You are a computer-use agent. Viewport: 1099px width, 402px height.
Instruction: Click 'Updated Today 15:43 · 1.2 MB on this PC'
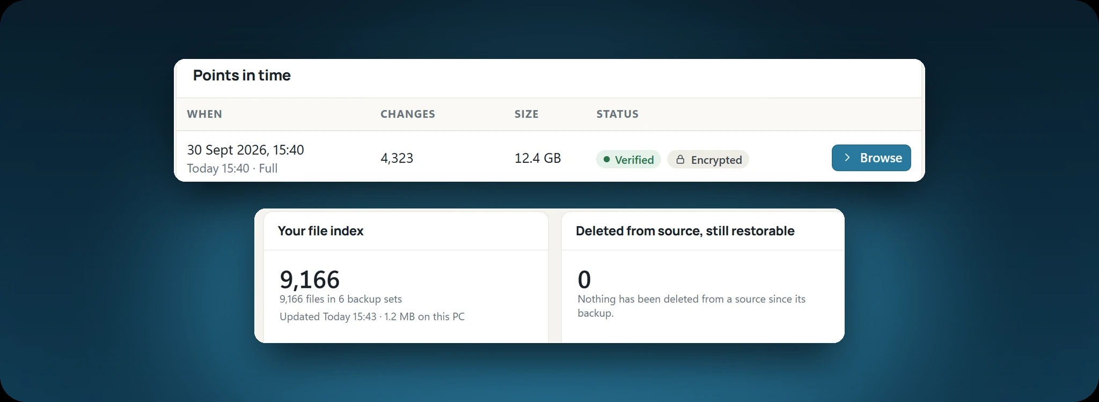click(372, 317)
